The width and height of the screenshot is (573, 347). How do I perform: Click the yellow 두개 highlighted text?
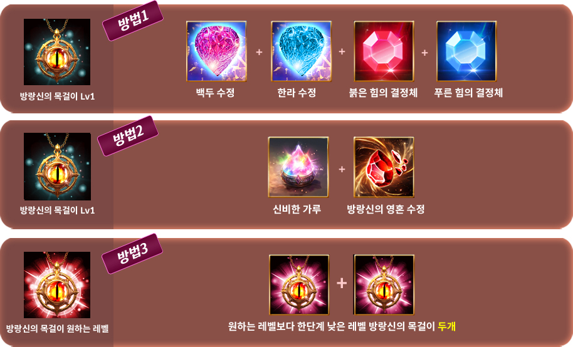(446, 326)
